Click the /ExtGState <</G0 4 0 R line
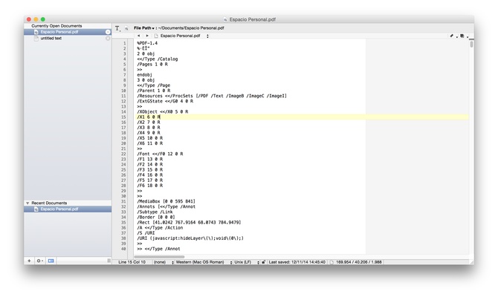Viewport: 498px width, 297px height. coord(165,101)
